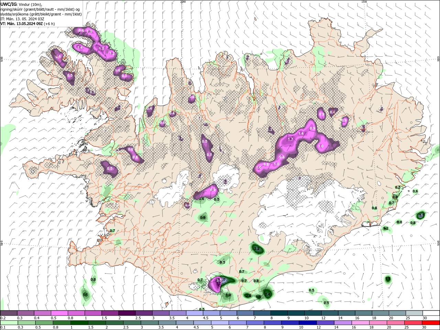Click the legend line starting with slydda/snjókoma
Image resolution: width=440 pixels, height=330 pixels.
(41, 14)
